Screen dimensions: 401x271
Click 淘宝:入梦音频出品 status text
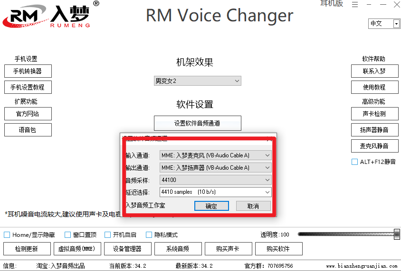60,266
